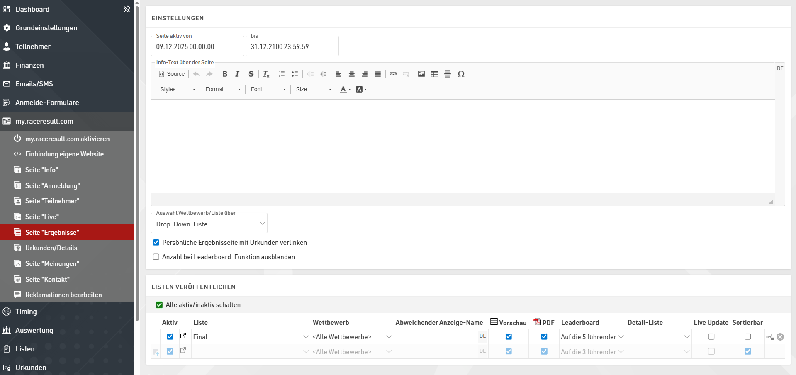Open the Final list in new window

[183, 336]
